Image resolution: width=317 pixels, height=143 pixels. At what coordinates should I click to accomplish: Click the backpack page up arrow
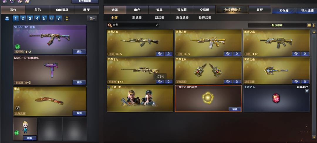tap(67, 17)
